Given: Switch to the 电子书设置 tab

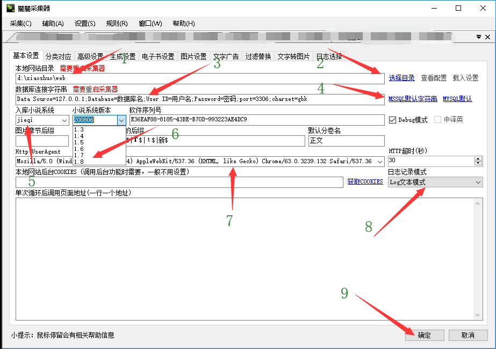Looking at the screenshot, I should point(157,56).
